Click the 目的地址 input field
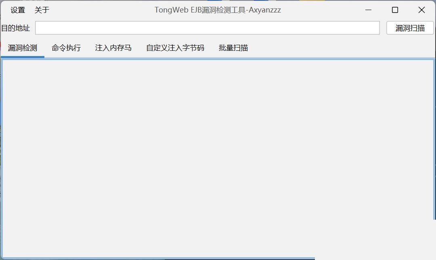Image resolution: width=436 pixels, height=260 pixels. click(x=208, y=28)
